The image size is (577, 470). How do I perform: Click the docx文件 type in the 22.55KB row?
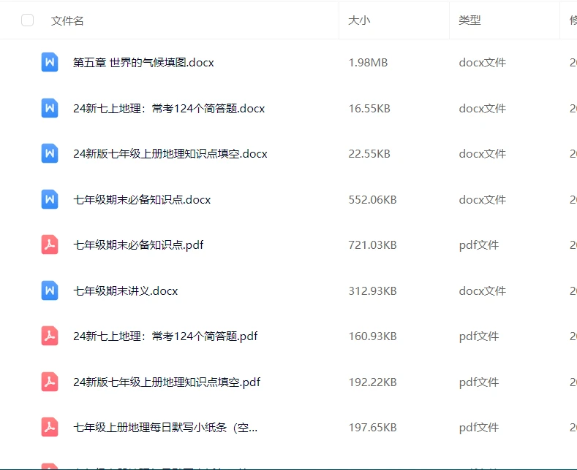click(x=482, y=154)
